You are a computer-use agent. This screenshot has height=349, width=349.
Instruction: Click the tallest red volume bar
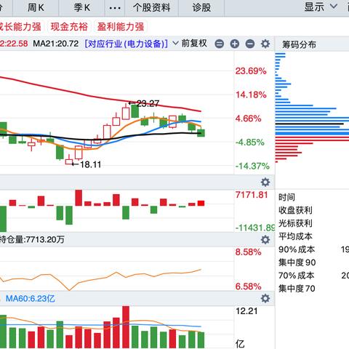(x=126, y=327)
